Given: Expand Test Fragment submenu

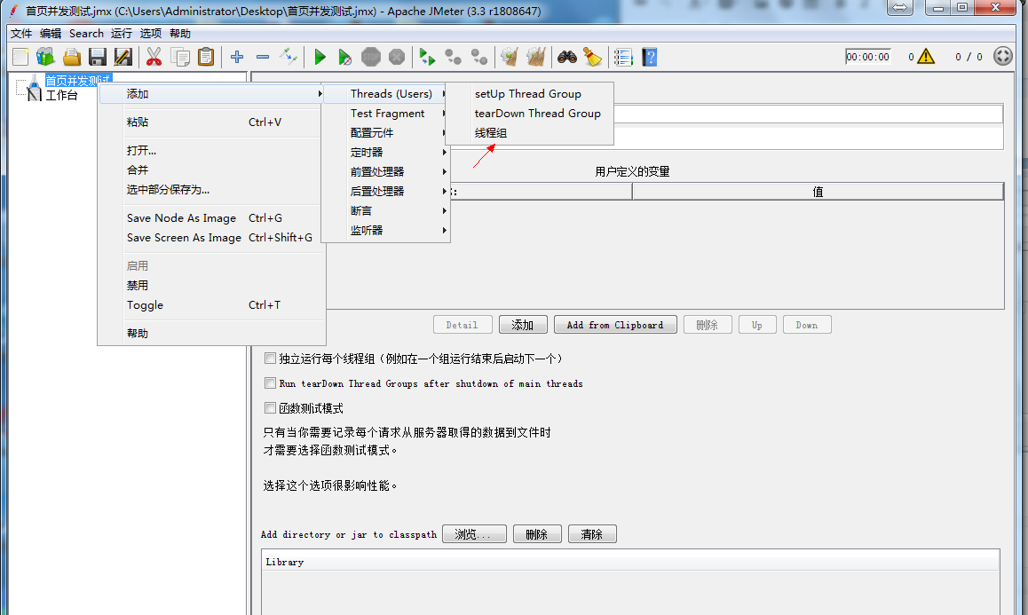Looking at the screenshot, I should [x=387, y=114].
